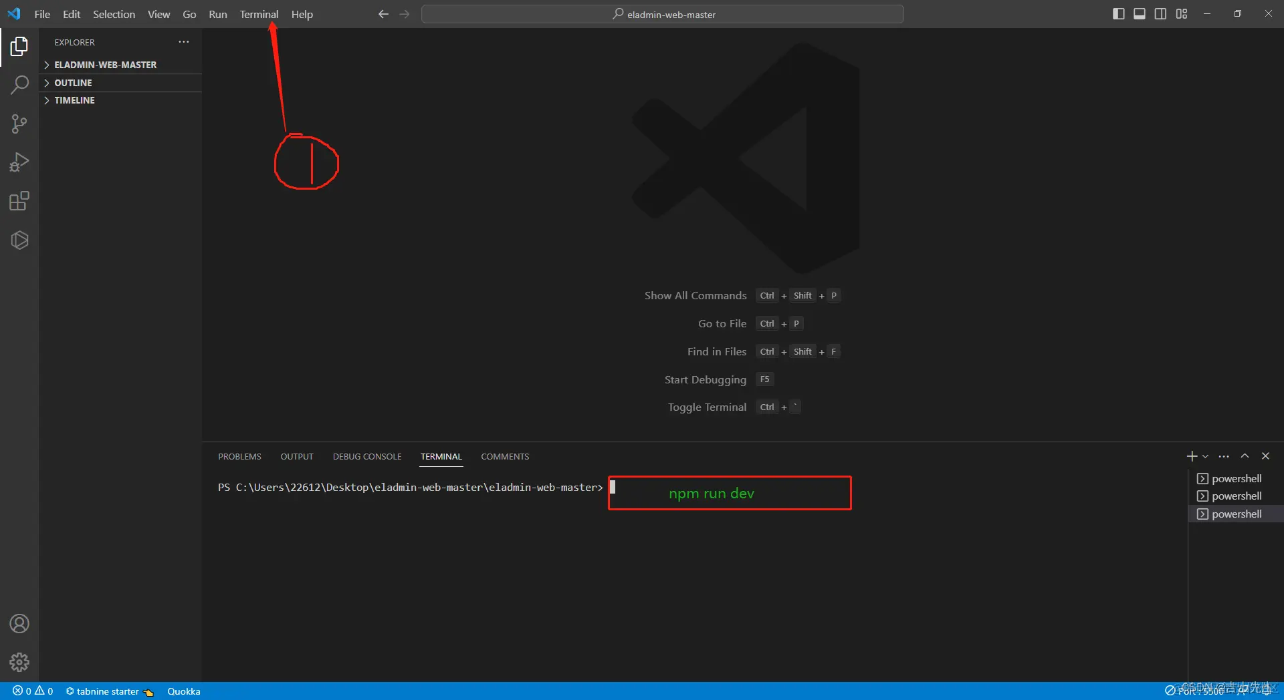Open Explorer views and more actions ellipsis
This screenshot has width=1284, height=700.
(x=184, y=42)
